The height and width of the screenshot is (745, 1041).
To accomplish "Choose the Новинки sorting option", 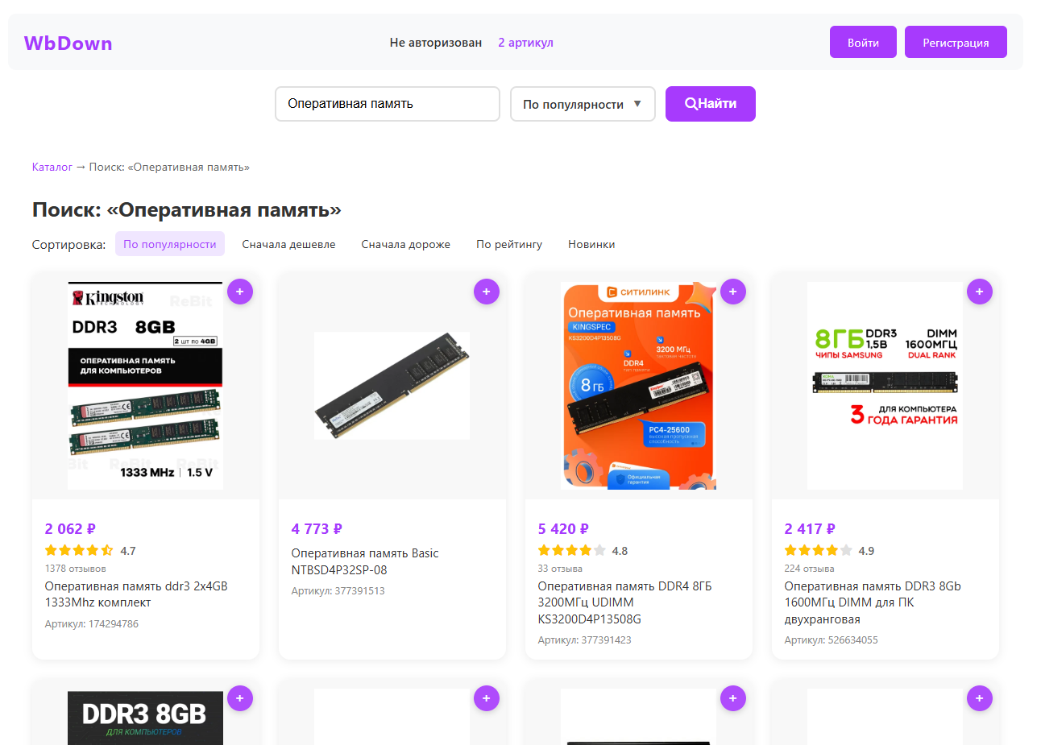I will tap(591, 244).
